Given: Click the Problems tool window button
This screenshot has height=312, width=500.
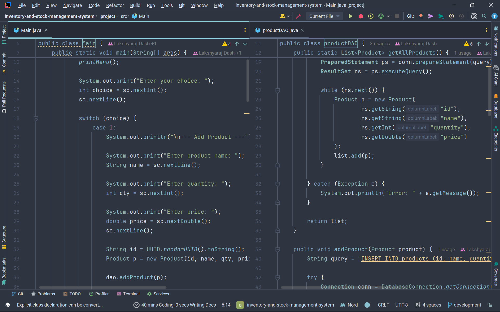Looking at the screenshot, I should click(x=43, y=294).
